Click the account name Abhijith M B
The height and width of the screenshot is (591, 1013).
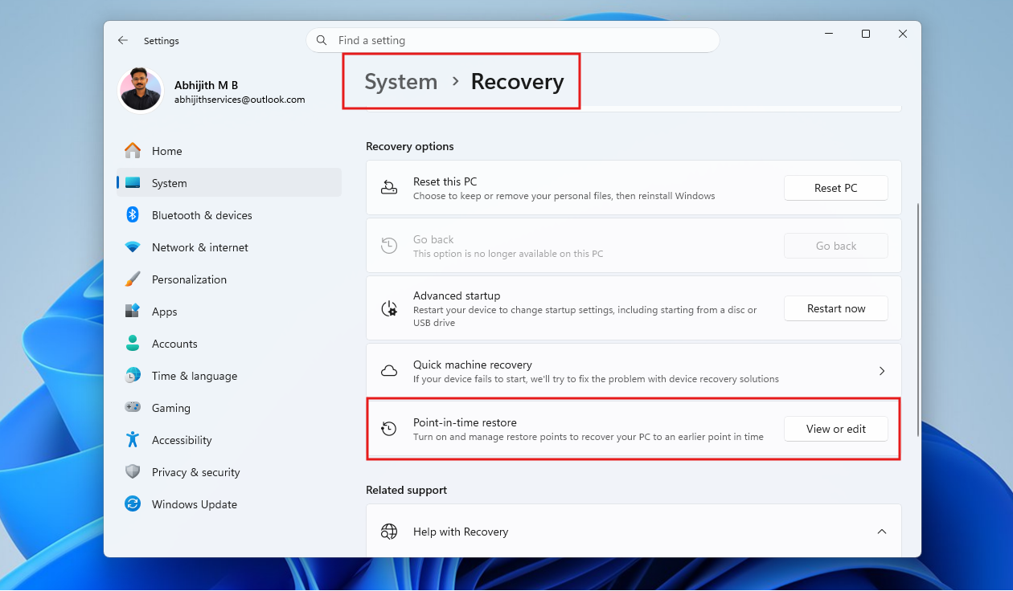[206, 85]
